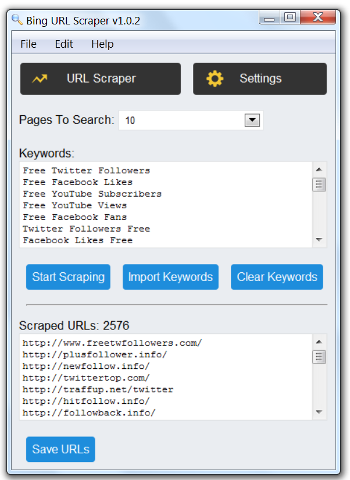Viewport: 350px width, 480px height.
Task: Click the up arrow on Scraped URLs scrollbar
Action: [x=319, y=343]
